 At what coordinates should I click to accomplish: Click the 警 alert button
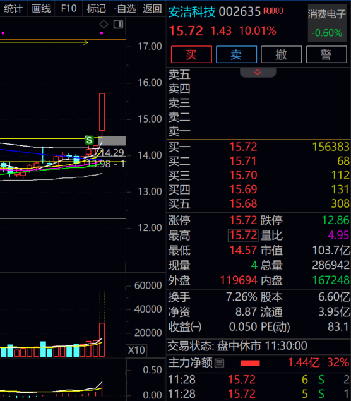(326, 54)
